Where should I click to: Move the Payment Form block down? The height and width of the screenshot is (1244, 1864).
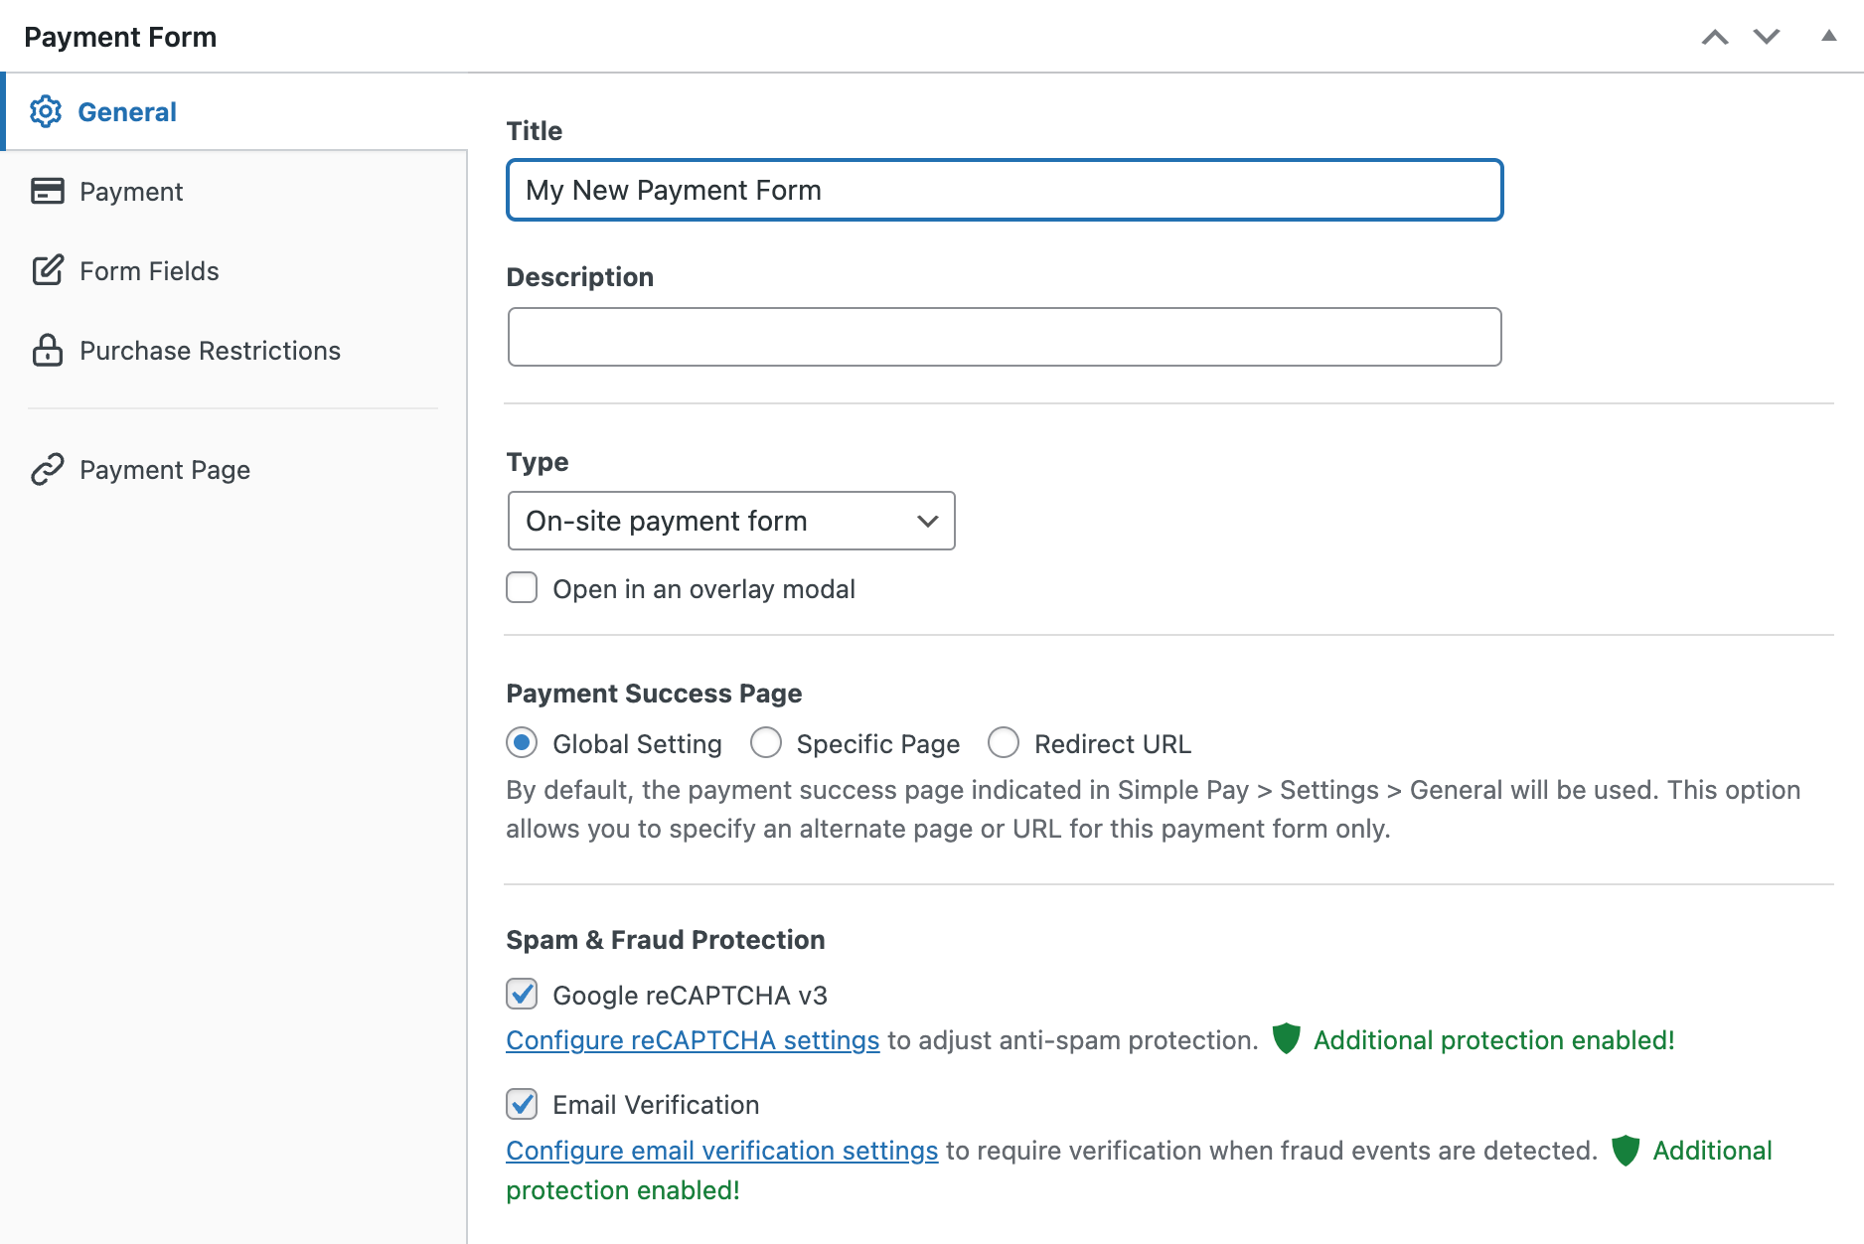(x=1767, y=36)
